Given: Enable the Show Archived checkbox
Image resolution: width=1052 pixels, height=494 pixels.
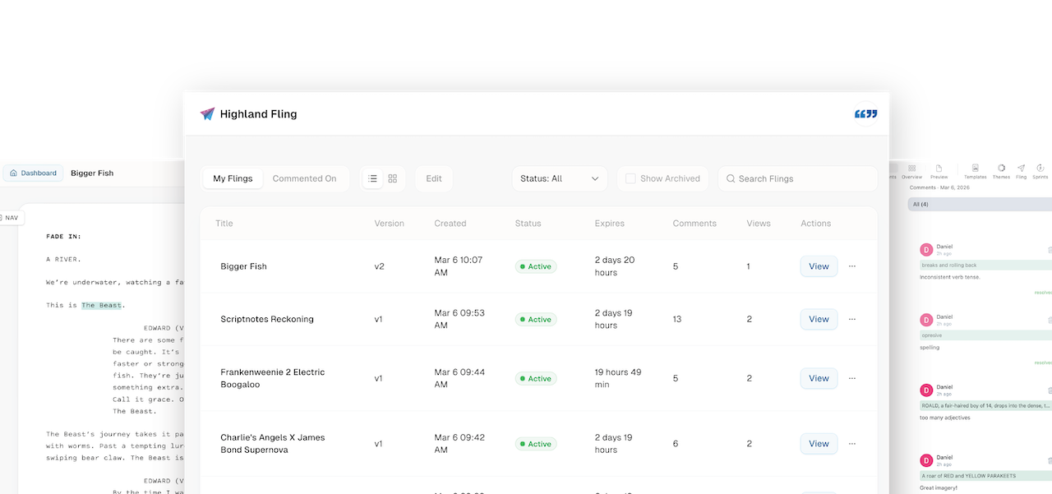Looking at the screenshot, I should click(x=630, y=178).
